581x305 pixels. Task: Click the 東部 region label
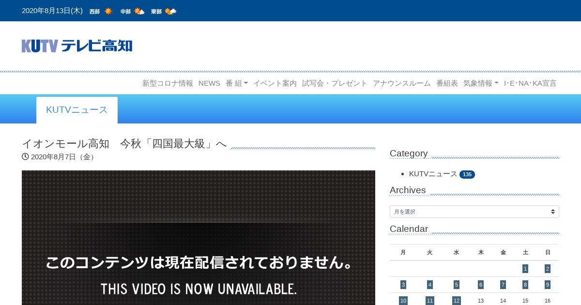point(156,12)
